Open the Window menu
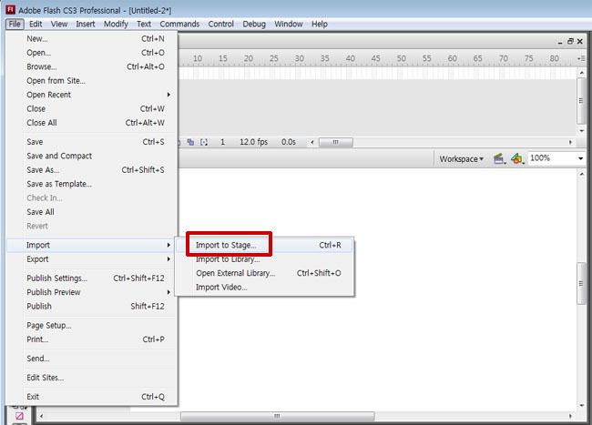592x425 pixels. tap(289, 25)
